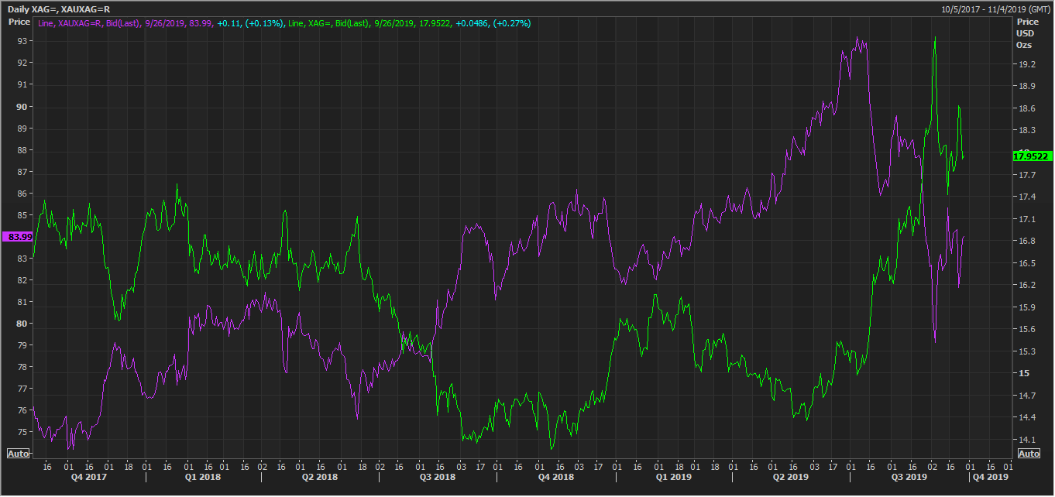Click the Q2 2019 quarter label
Image resolution: width=1055 pixels, height=497 pixels.
(x=791, y=478)
